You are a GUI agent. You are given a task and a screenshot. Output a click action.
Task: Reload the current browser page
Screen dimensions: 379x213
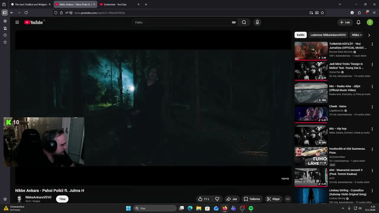26,13
